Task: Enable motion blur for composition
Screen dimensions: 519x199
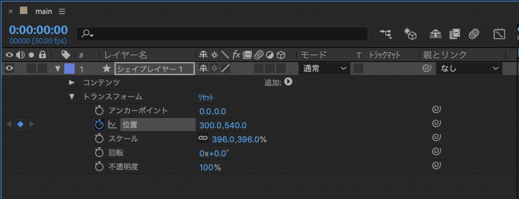Action: click(x=474, y=34)
